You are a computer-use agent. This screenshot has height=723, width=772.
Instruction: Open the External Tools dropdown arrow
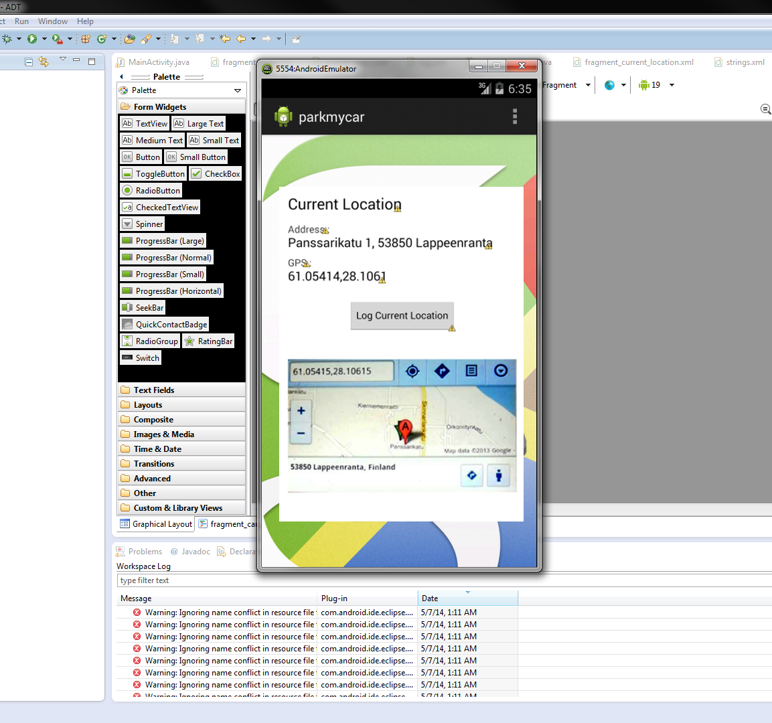click(x=70, y=39)
